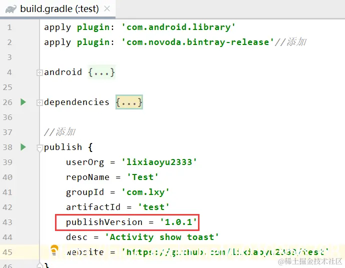The width and height of the screenshot is (345, 268).
Task: Click the website URL string on line 45
Action: (225, 252)
